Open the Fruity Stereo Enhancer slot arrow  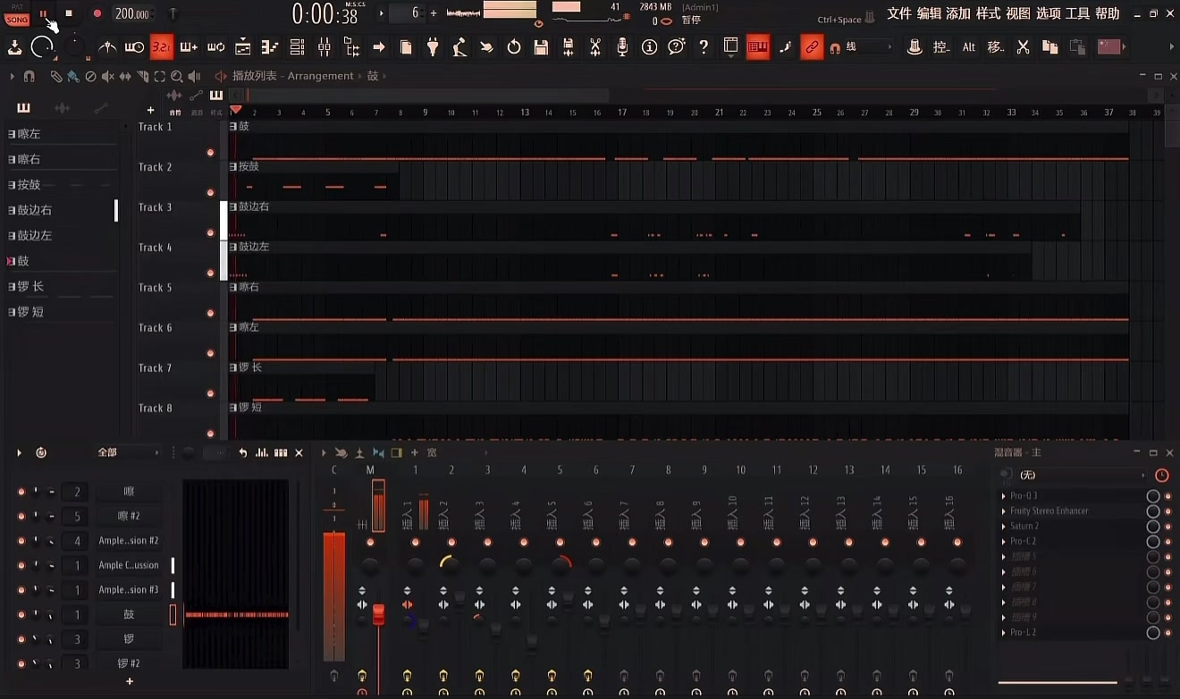1004,511
